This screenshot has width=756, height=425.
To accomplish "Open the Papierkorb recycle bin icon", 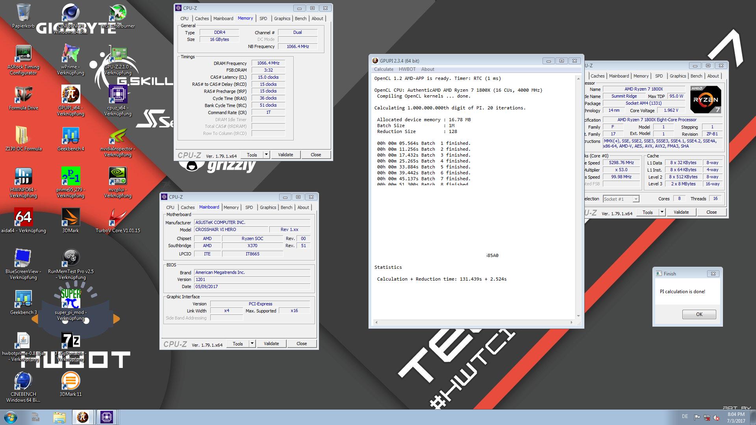I will coord(23,16).
